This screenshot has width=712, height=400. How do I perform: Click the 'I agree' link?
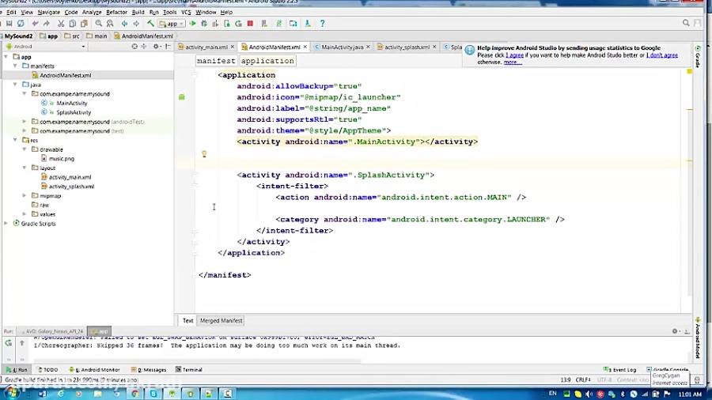tap(514, 55)
